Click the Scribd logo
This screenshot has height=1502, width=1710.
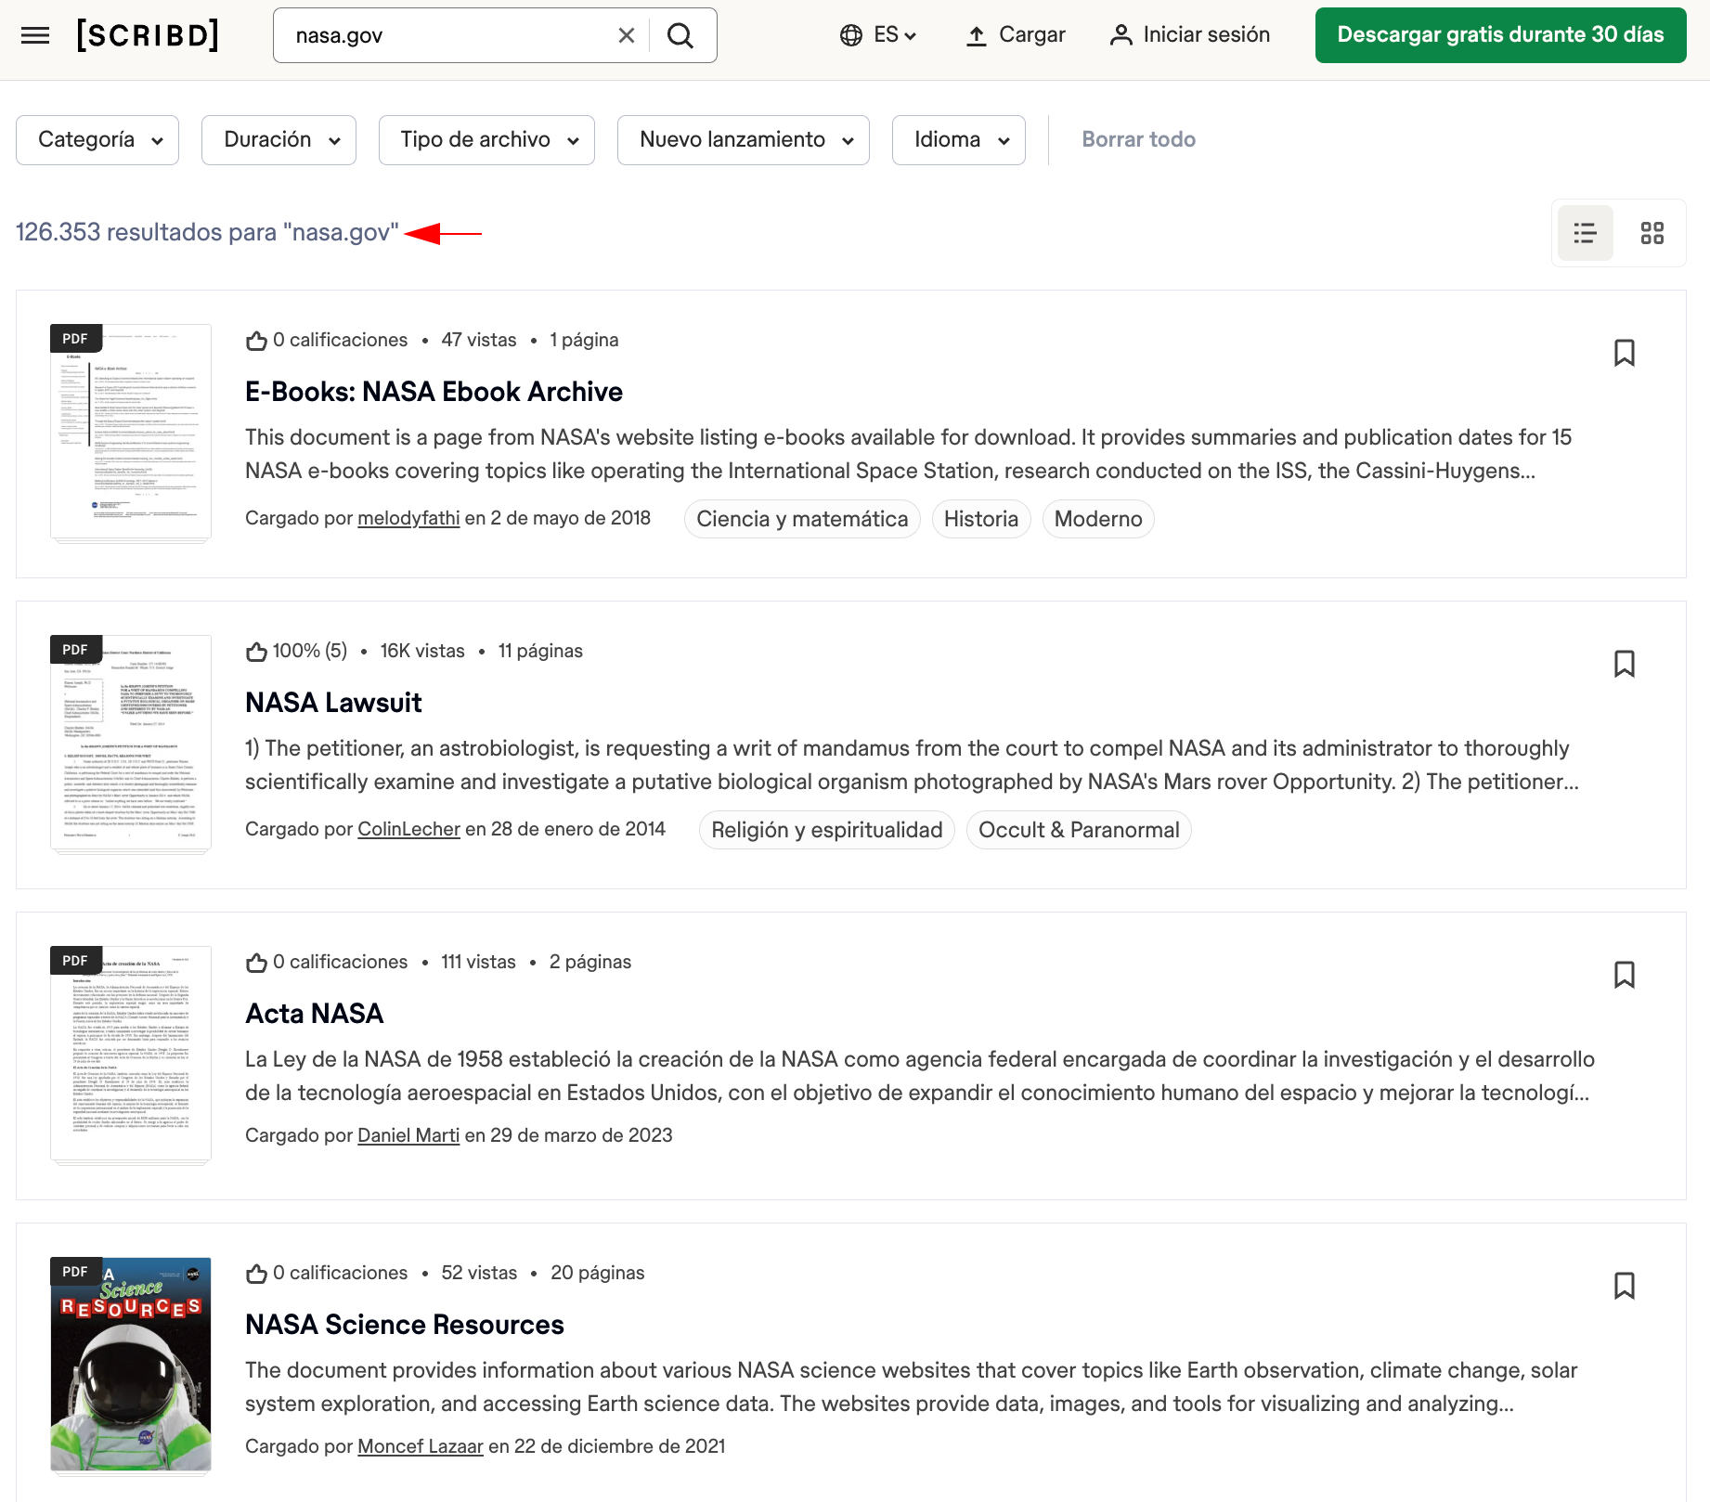(148, 35)
